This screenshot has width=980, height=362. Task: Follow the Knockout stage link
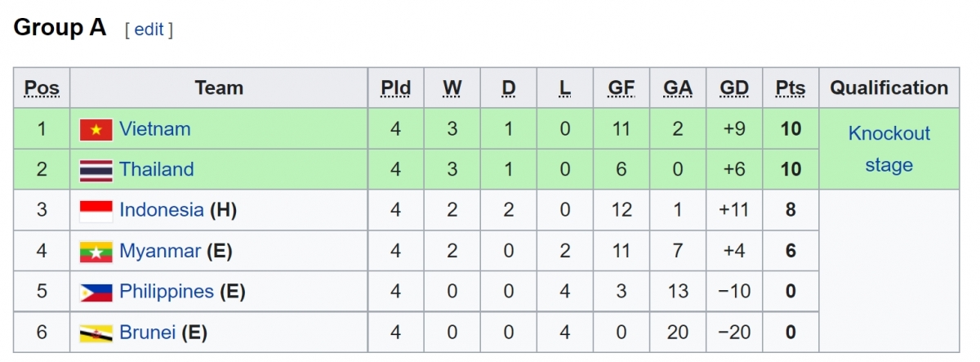[x=889, y=149]
